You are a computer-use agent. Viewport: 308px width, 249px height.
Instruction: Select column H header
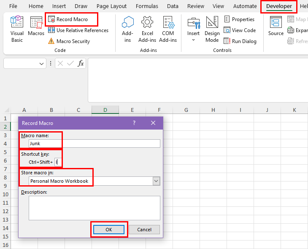(x=213, y=110)
